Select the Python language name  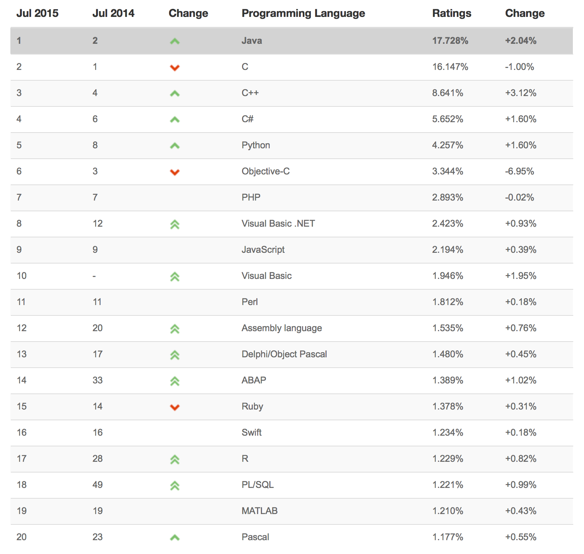tap(256, 145)
